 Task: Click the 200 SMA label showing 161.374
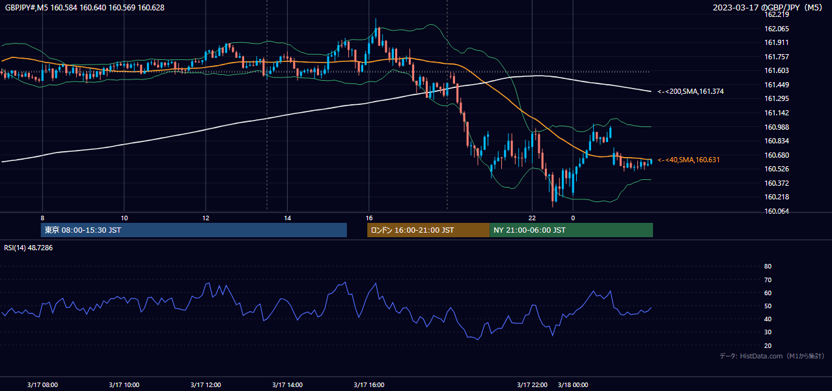tap(691, 92)
